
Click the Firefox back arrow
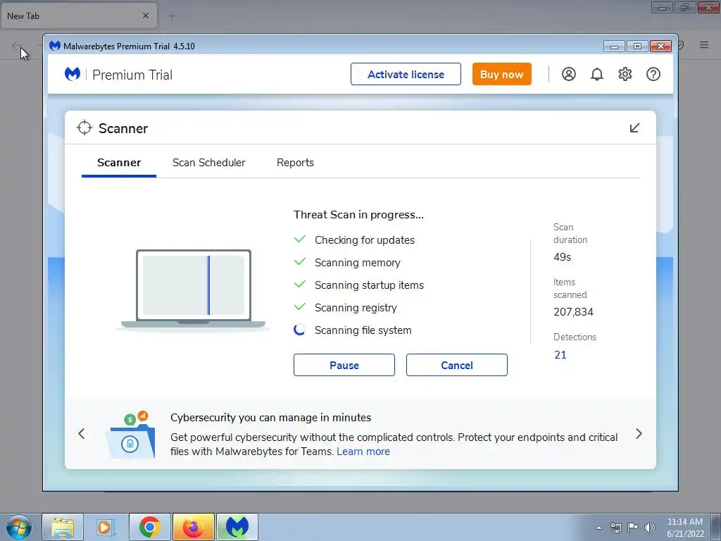tap(17, 45)
